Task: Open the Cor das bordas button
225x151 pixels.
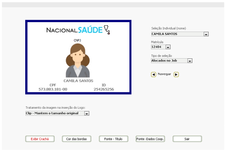Action: [x=76, y=139]
